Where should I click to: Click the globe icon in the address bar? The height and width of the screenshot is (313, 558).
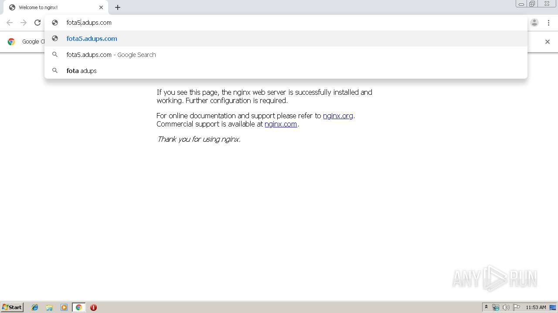click(x=55, y=23)
